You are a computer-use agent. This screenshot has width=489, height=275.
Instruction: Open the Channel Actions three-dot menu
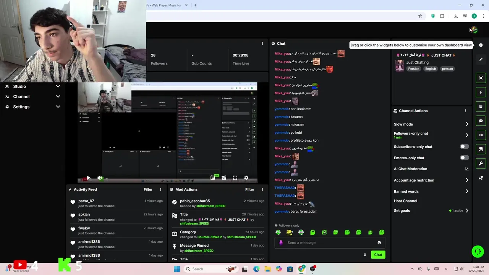coord(465,111)
